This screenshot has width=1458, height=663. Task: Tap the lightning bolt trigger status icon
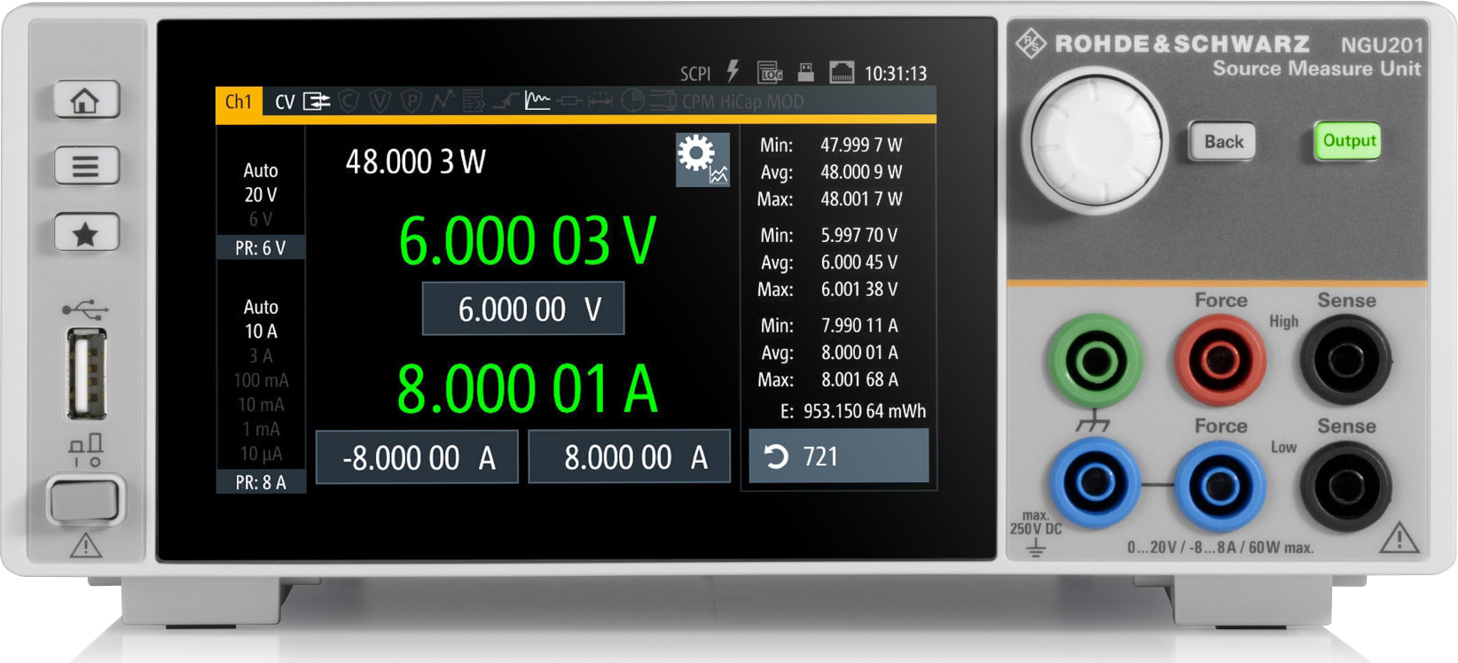(x=733, y=72)
